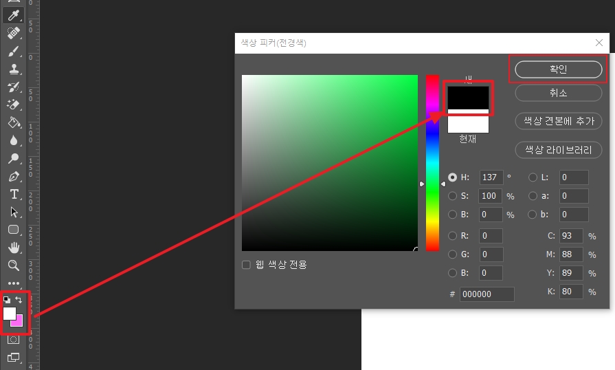The width and height of the screenshot is (615, 370).
Task: Select the Lab a radio button
Action: click(x=533, y=196)
